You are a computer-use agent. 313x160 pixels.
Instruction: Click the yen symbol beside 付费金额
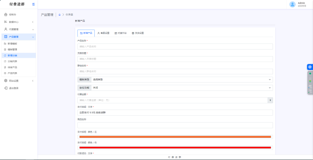point(270,100)
